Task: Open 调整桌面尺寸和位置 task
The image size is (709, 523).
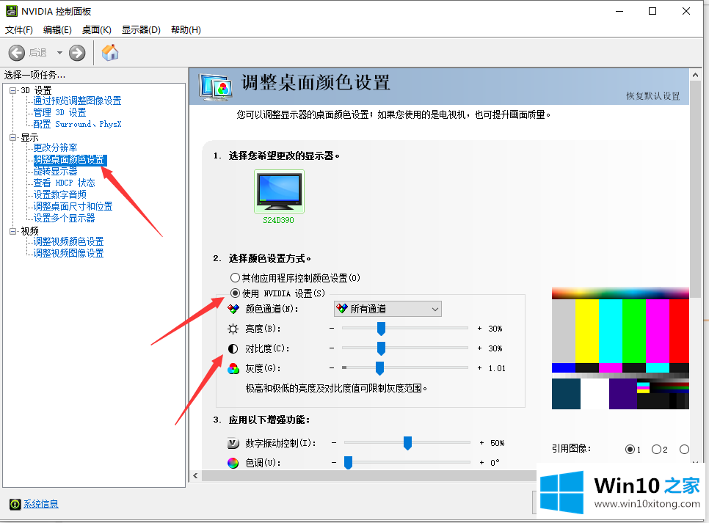Action: tap(73, 206)
